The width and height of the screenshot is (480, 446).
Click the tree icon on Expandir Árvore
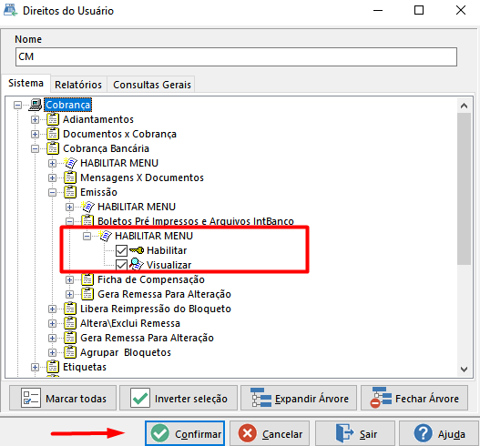[x=260, y=398]
